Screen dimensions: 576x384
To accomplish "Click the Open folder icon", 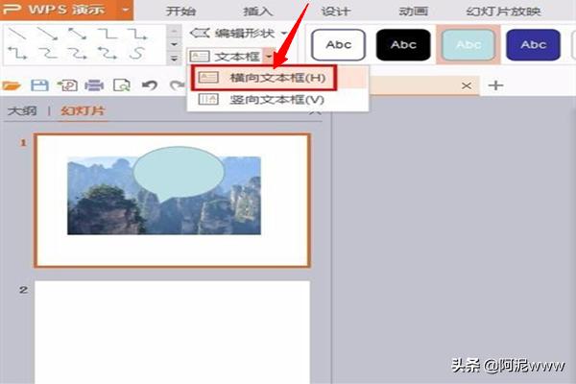I will 11,85.
